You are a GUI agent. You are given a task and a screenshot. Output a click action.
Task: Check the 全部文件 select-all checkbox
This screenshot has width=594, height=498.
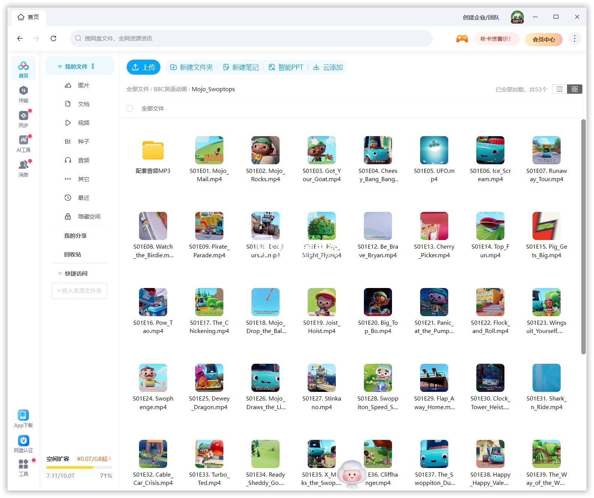(130, 108)
